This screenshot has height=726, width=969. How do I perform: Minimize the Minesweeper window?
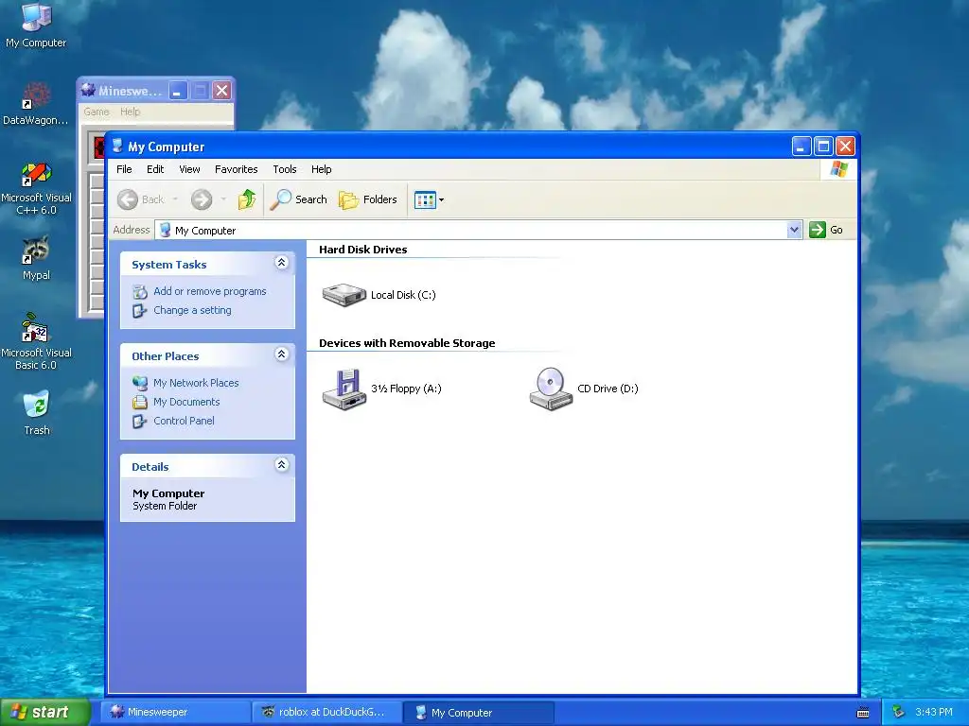177,92
